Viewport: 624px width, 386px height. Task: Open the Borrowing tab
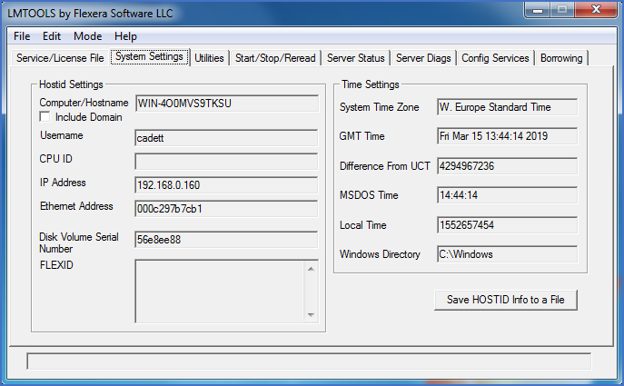561,58
